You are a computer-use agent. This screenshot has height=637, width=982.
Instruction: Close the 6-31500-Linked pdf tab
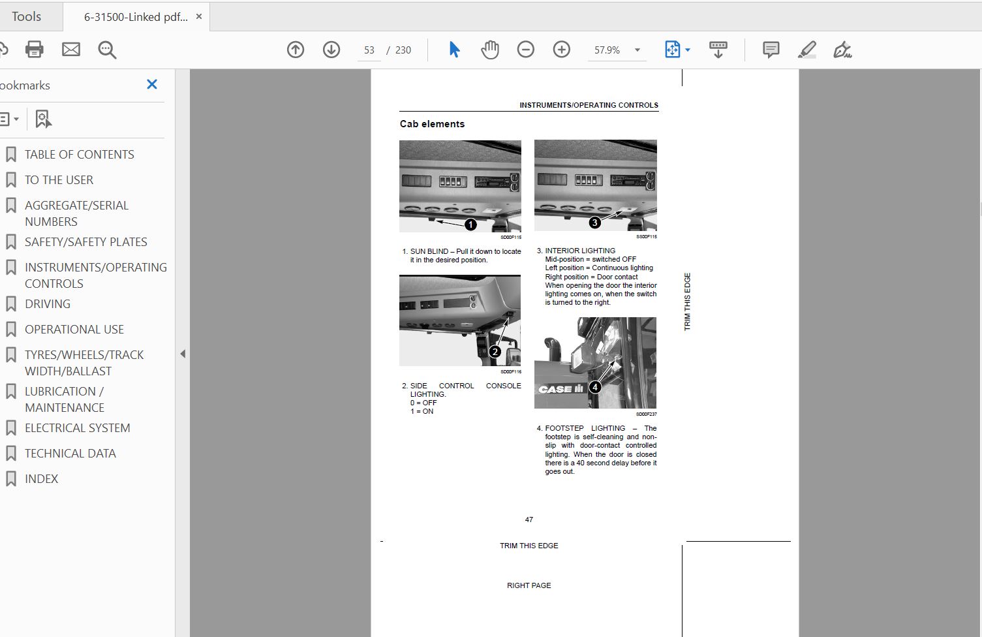click(199, 16)
